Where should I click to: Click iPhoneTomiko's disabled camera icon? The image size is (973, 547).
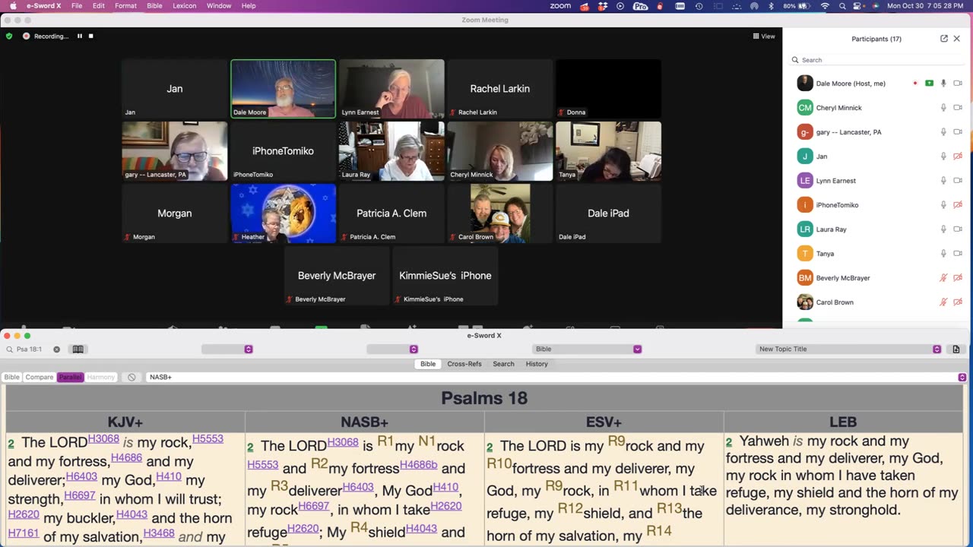click(x=958, y=205)
